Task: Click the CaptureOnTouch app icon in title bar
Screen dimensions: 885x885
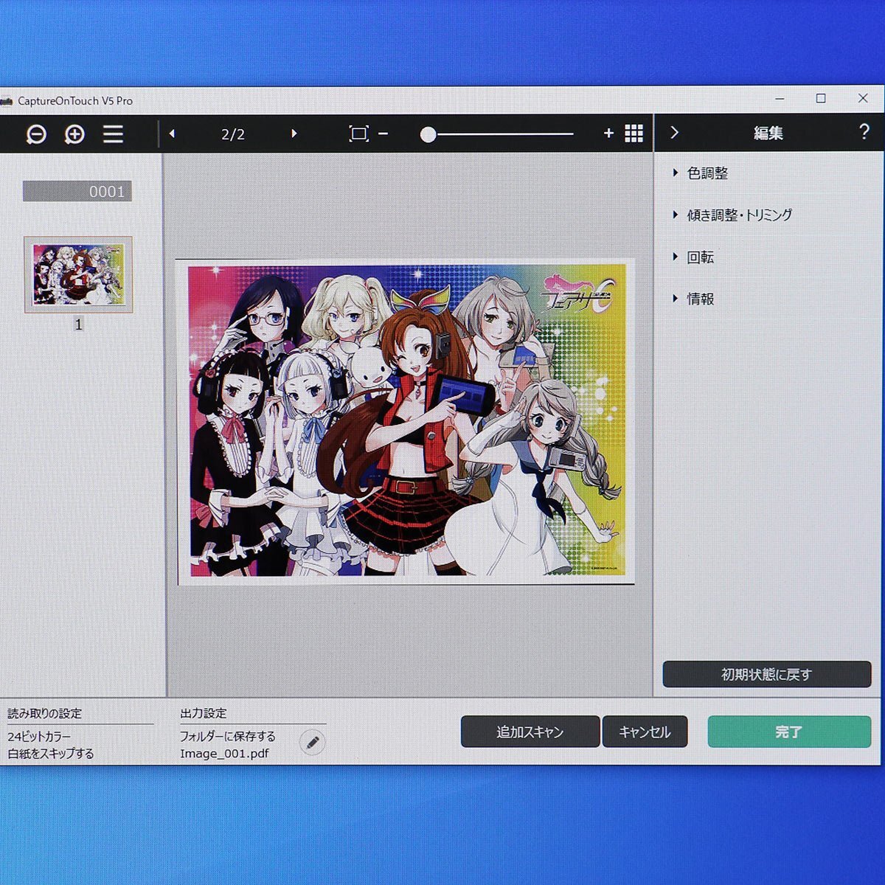Action: (7, 101)
